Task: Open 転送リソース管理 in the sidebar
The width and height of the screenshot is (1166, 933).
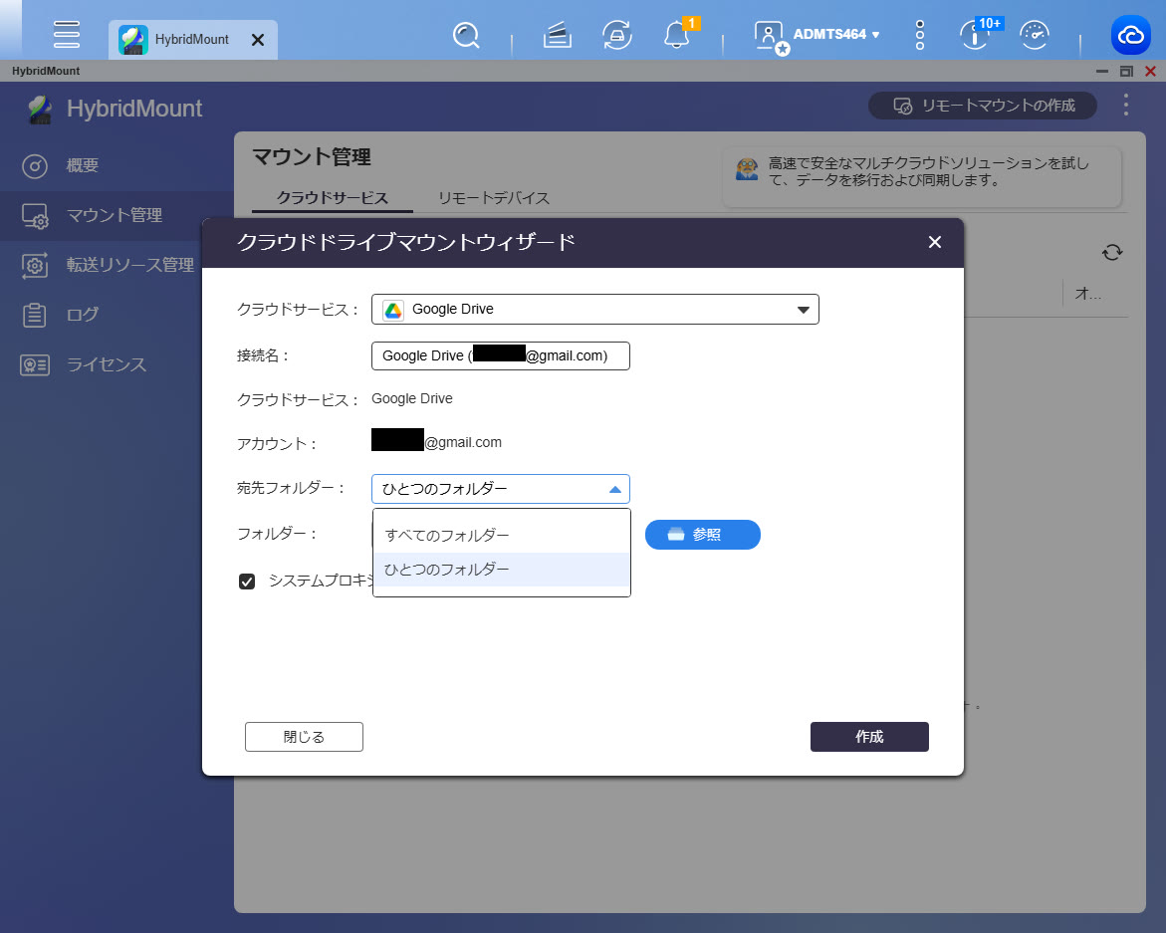Action: pyautogui.click(x=129, y=265)
